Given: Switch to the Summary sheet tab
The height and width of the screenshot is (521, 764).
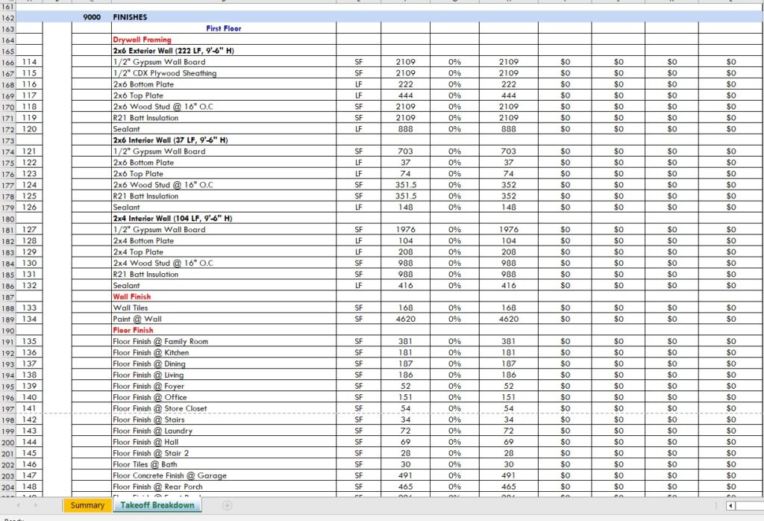Looking at the screenshot, I should pos(88,505).
